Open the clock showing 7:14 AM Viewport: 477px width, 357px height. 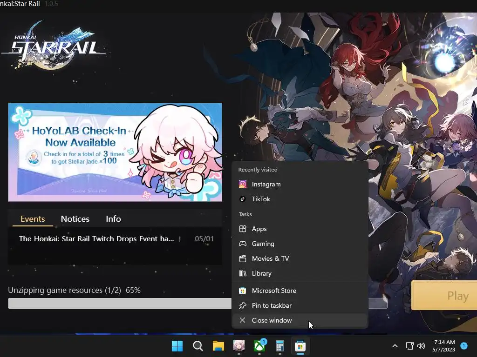click(444, 346)
